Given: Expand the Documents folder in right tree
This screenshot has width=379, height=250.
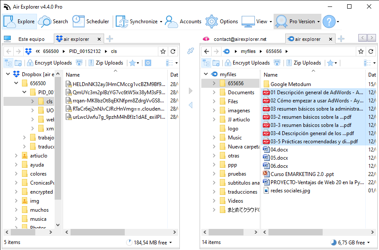Looking at the screenshot, I should tap(214, 93).
